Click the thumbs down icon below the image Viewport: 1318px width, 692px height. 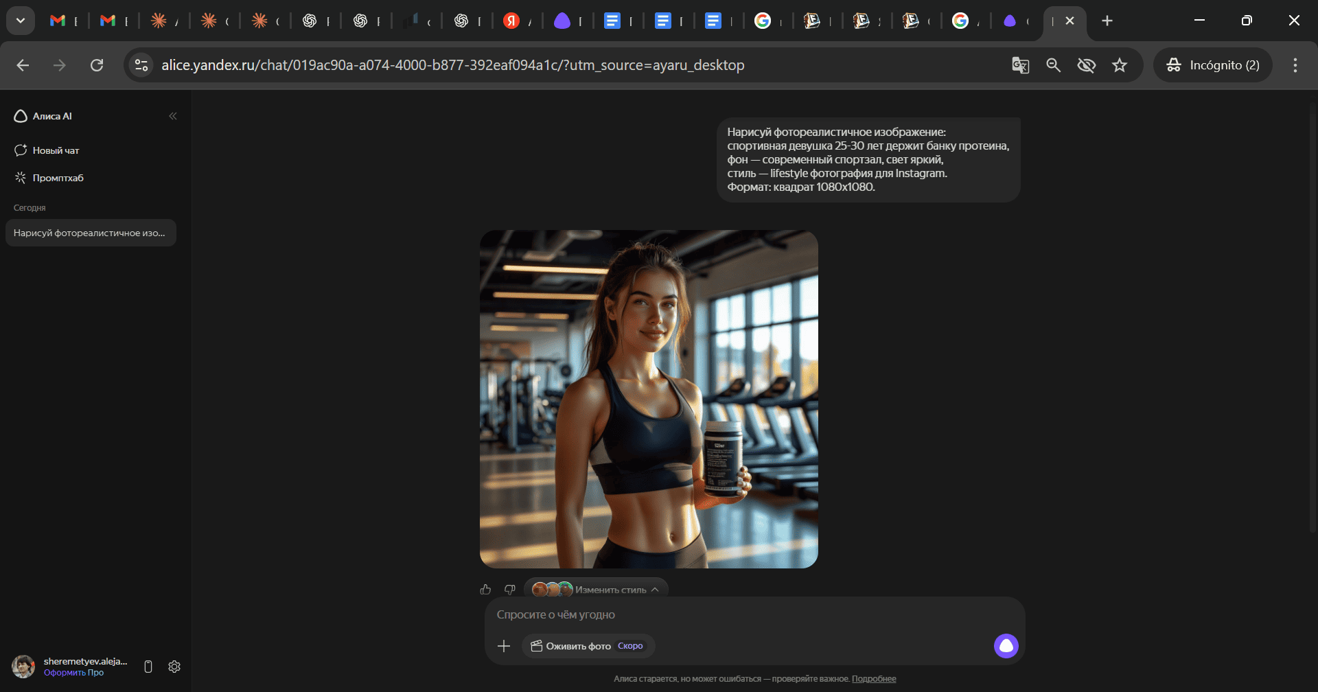point(509,589)
